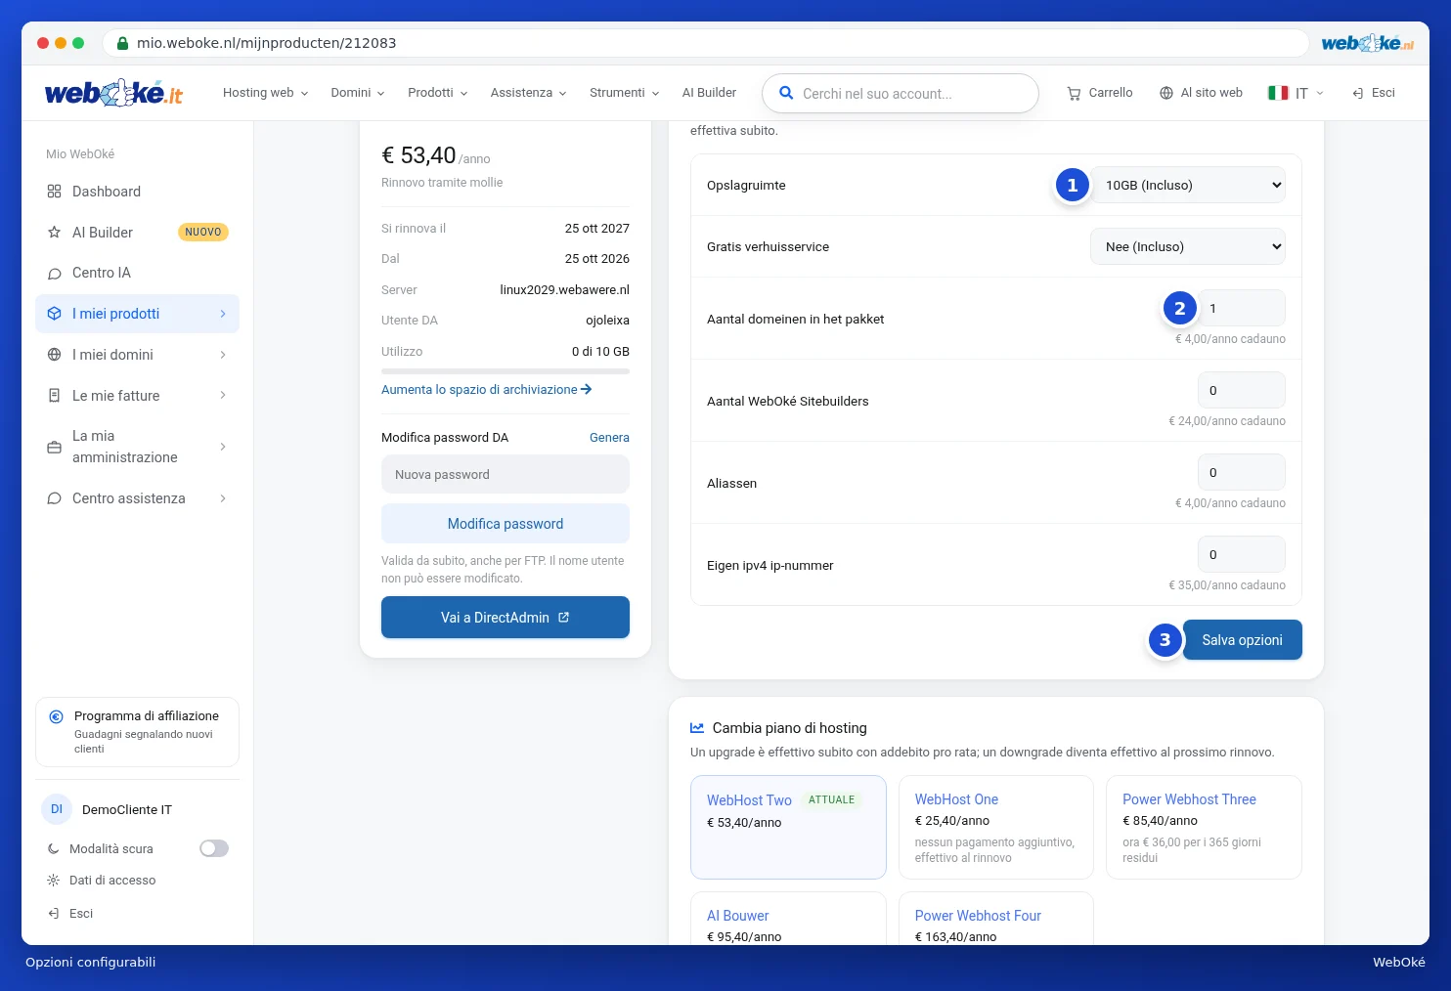
Task: Click Salva opzioni button
Action: tap(1242, 640)
